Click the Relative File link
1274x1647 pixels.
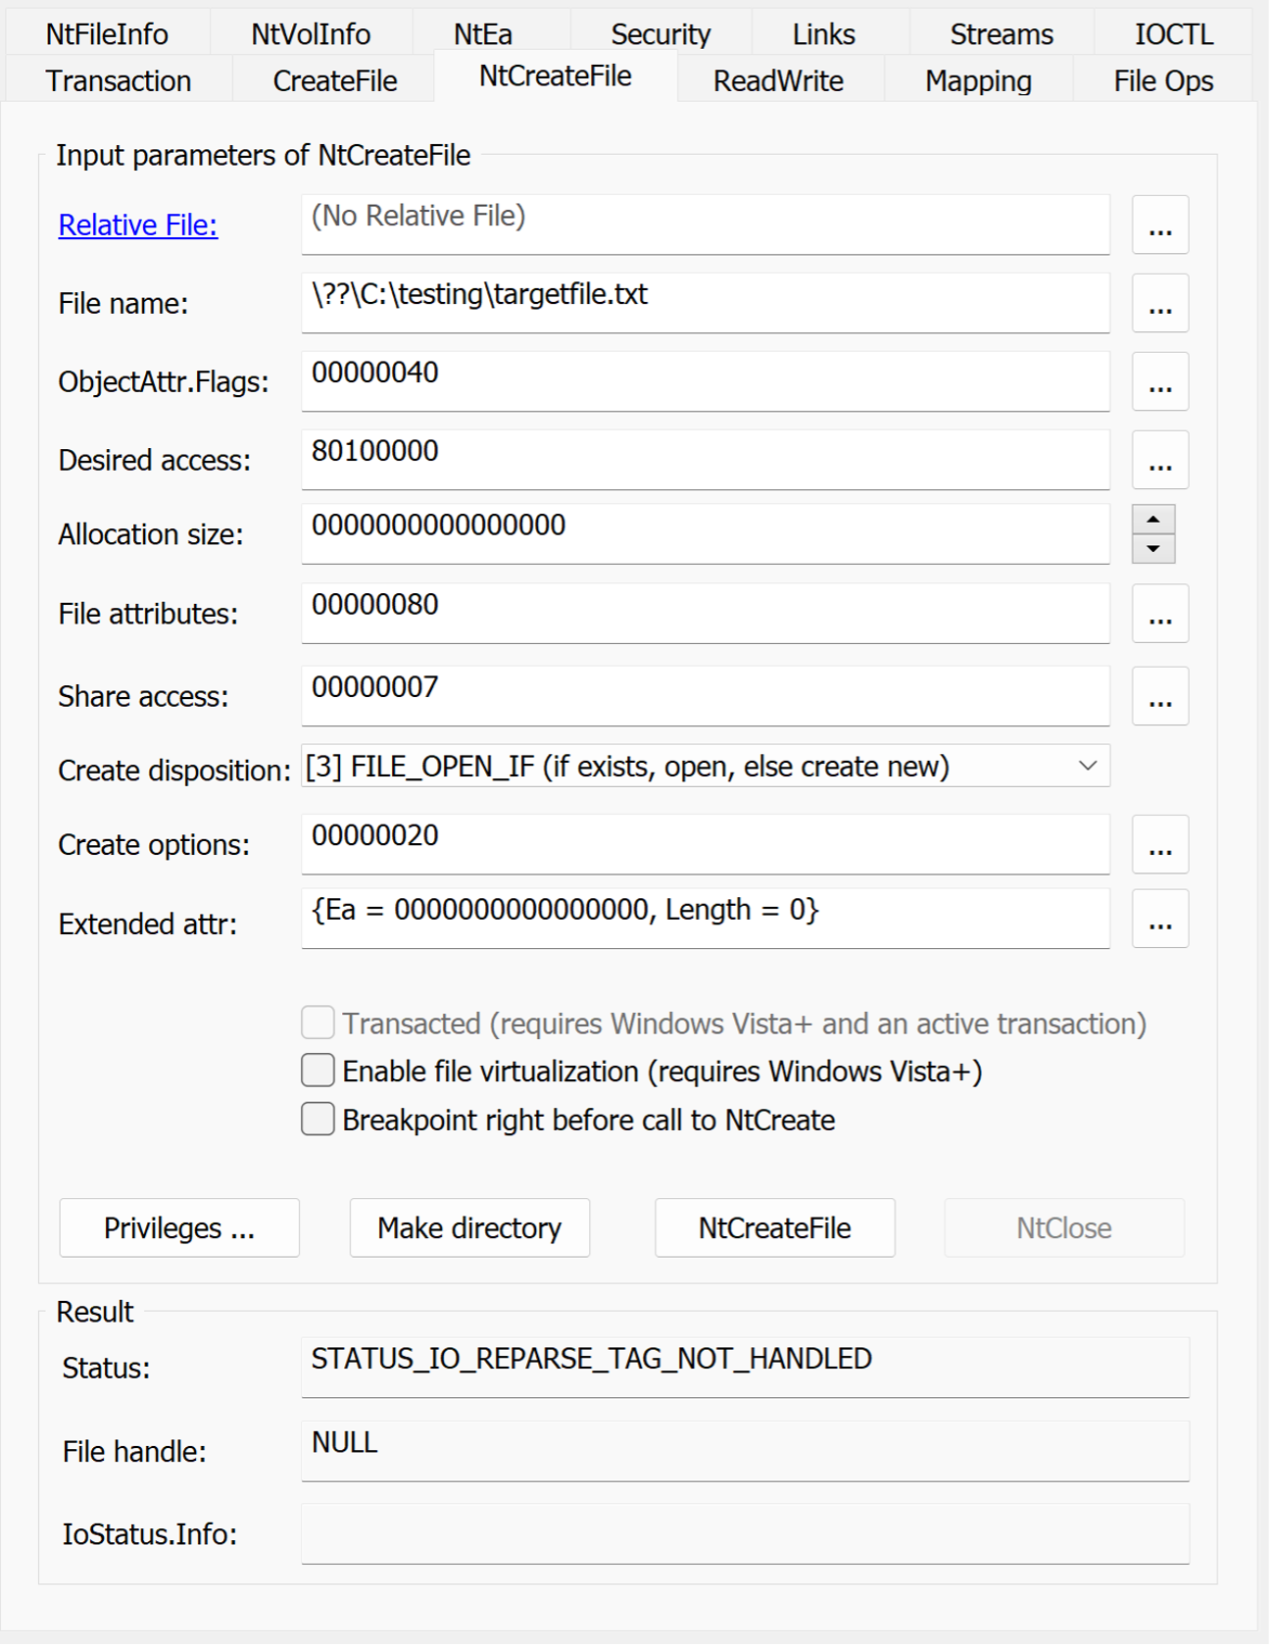pos(138,225)
